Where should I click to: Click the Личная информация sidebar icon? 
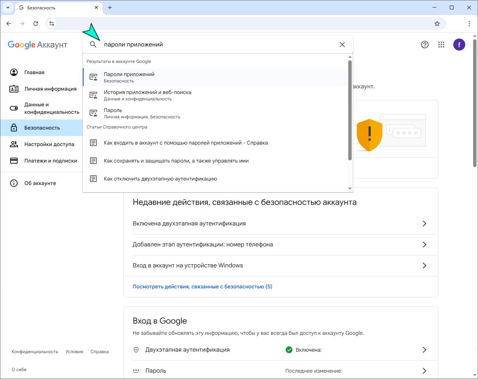click(x=14, y=89)
